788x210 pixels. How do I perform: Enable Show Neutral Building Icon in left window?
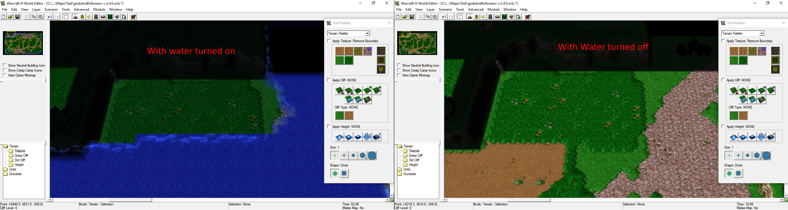[5, 65]
